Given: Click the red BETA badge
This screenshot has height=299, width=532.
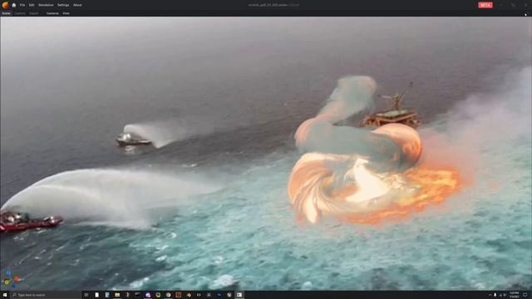Looking at the screenshot, I should pos(485,5).
